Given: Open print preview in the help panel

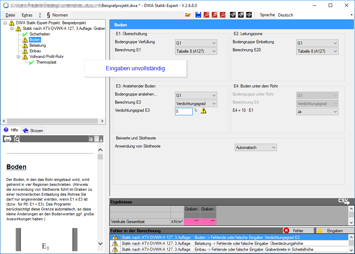Looking at the screenshot, I should click(x=17, y=139).
